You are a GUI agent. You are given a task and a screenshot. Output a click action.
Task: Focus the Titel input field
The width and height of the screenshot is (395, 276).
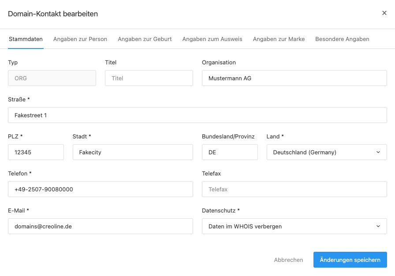point(149,78)
